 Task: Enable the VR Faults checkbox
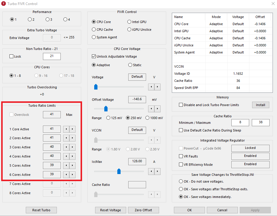[181, 156]
